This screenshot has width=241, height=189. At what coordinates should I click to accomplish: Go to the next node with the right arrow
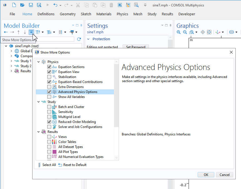12,32
